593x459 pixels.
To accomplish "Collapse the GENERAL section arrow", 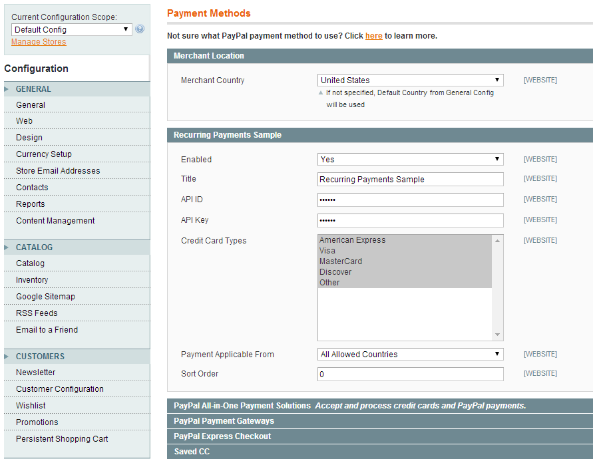I will (x=7, y=89).
